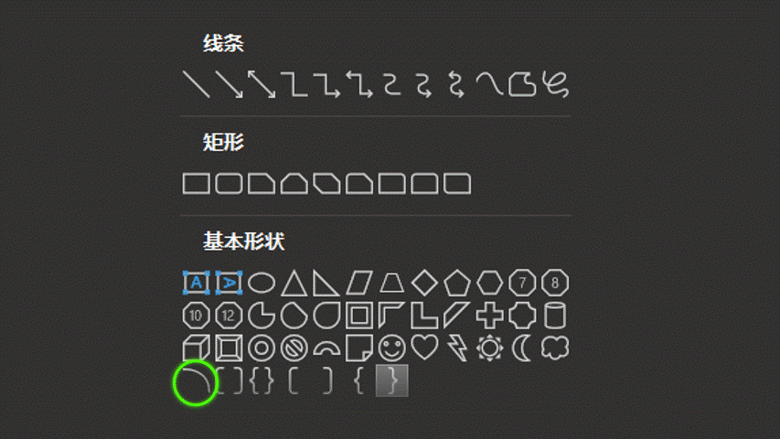Select the smiley face shape
The height and width of the screenshot is (439, 780).
click(392, 348)
